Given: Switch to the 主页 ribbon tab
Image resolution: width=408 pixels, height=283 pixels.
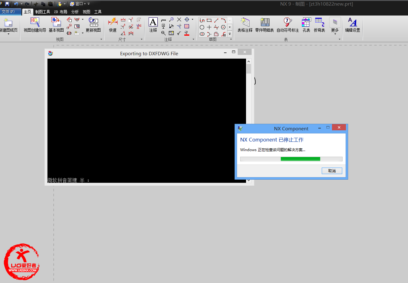Looking at the screenshot, I should 28,12.
